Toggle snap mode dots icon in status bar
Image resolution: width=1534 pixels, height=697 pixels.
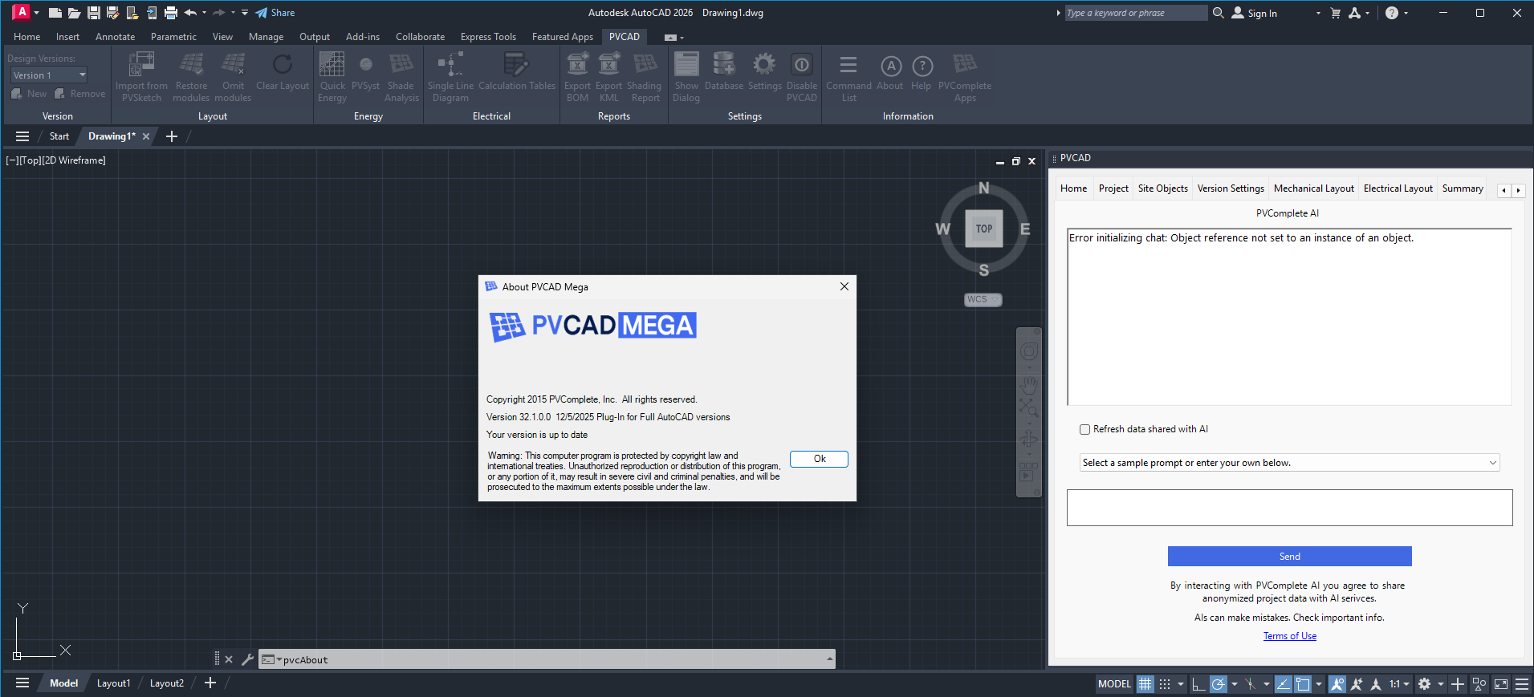1165,684
